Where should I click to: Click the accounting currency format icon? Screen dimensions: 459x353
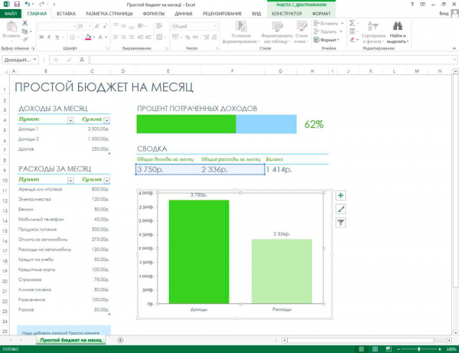(x=175, y=37)
